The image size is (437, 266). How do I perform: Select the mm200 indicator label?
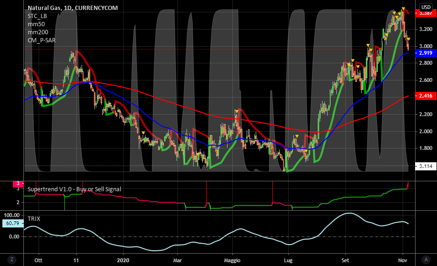38,32
